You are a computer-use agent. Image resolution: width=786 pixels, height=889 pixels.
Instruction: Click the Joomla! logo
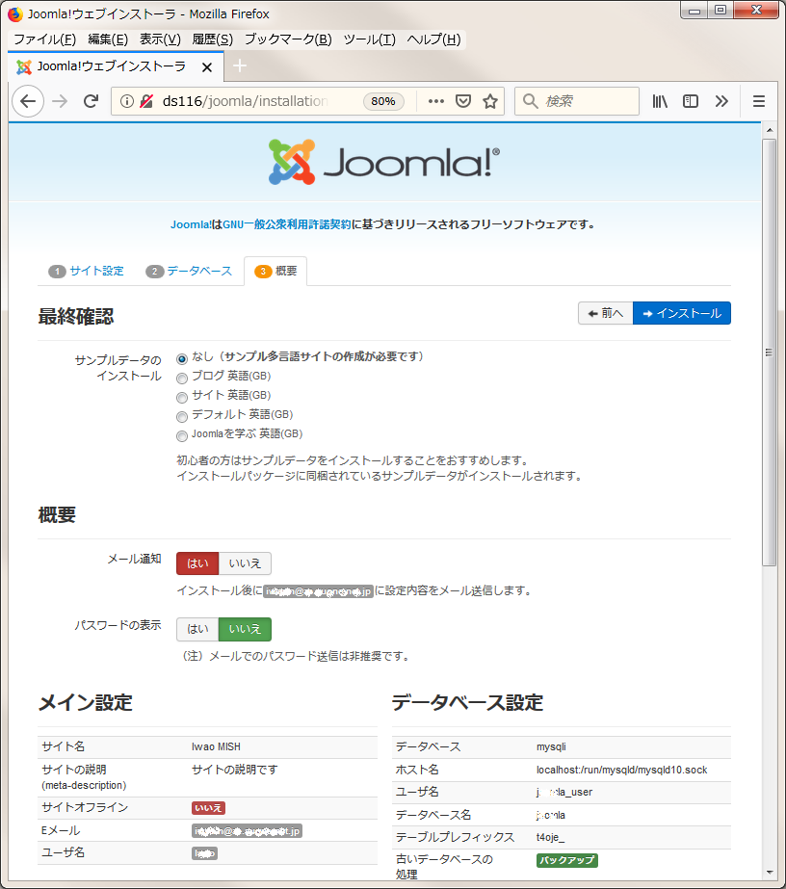[384, 162]
